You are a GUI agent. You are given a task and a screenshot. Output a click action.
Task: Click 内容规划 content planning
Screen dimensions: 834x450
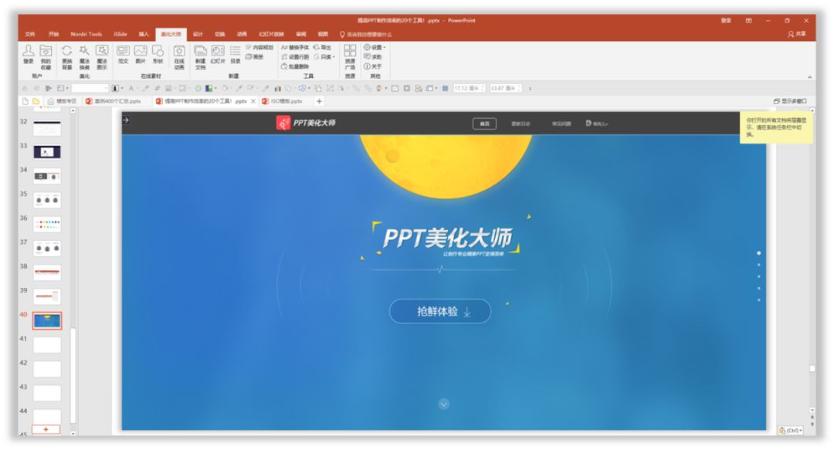[259, 47]
